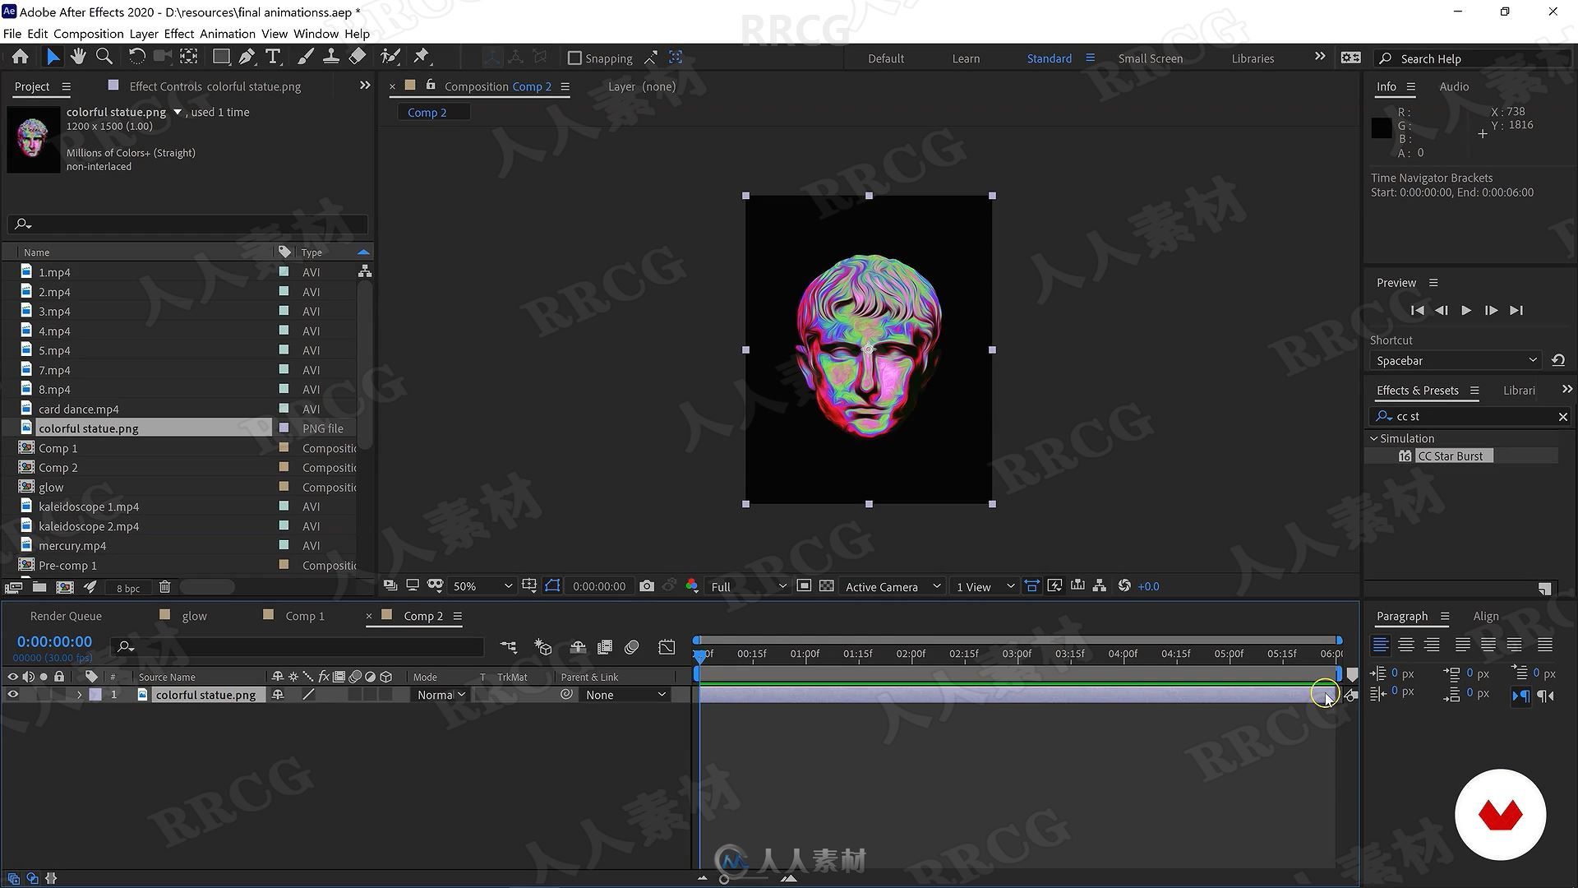Image resolution: width=1578 pixels, height=888 pixels.
Task: Play the preview
Action: [x=1466, y=310]
